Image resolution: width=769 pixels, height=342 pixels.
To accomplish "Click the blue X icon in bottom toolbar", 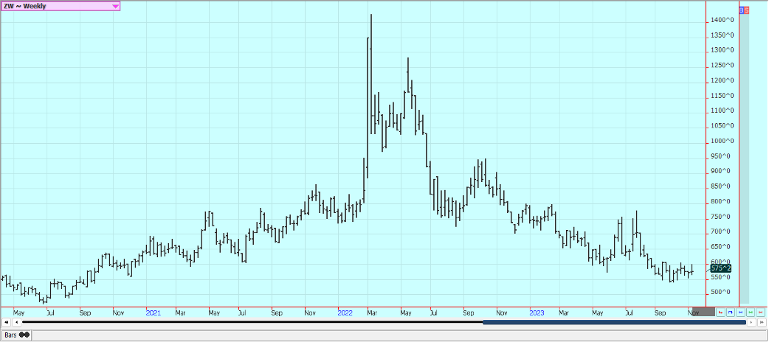I will pyautogui.click(x=740, y=312).
